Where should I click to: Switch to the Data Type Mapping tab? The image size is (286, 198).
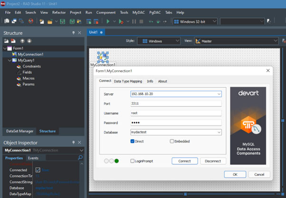tap(128, 81)
